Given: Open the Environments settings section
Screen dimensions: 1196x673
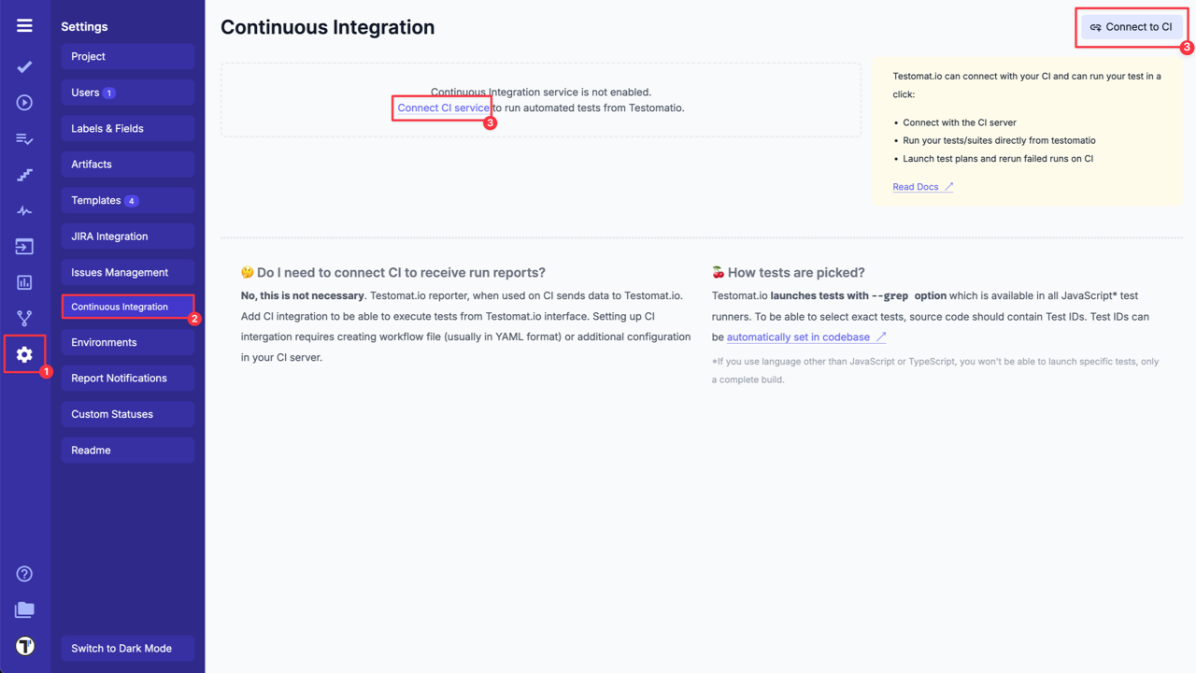Looking at the screenshot, I should (x=128, y=343).
